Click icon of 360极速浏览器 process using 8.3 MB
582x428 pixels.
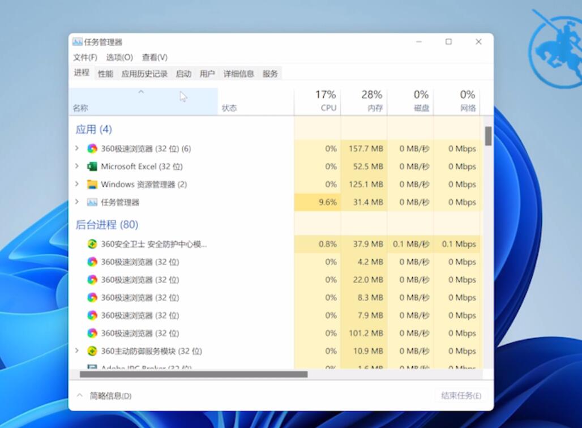92,298
